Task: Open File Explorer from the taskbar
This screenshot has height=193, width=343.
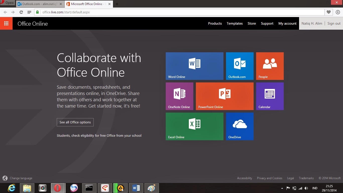Action: click(27, 188)
